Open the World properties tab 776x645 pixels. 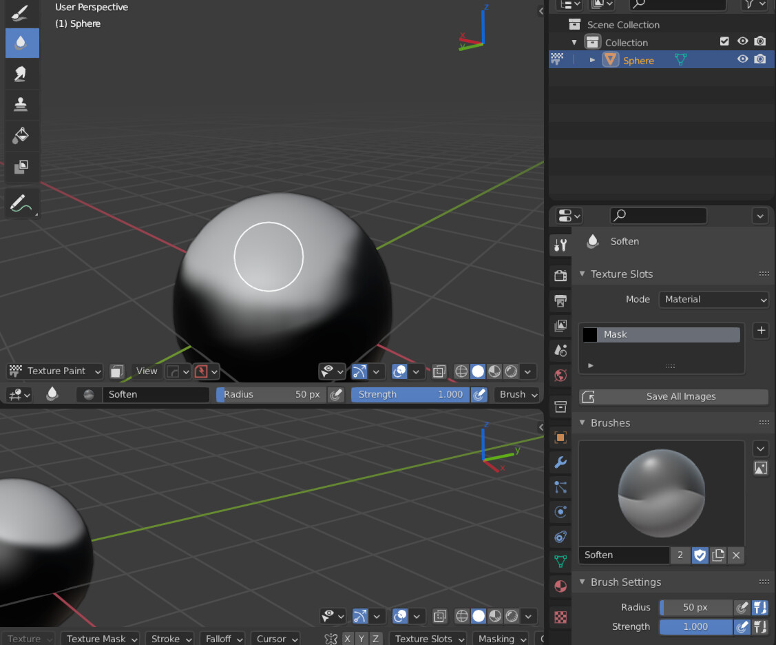[560, 376]
